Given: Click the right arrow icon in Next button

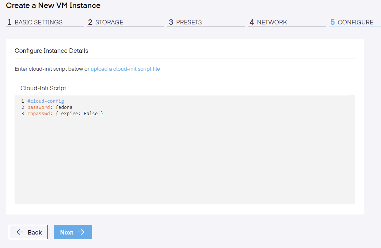Looking at the screenshot, I should [81, 232].
